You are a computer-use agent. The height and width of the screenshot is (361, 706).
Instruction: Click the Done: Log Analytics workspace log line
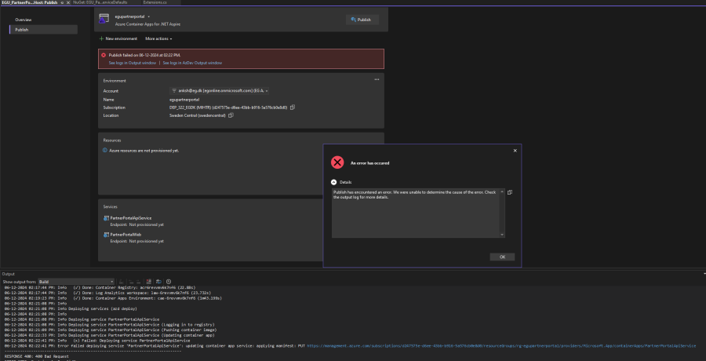click(x=107, y=293)
